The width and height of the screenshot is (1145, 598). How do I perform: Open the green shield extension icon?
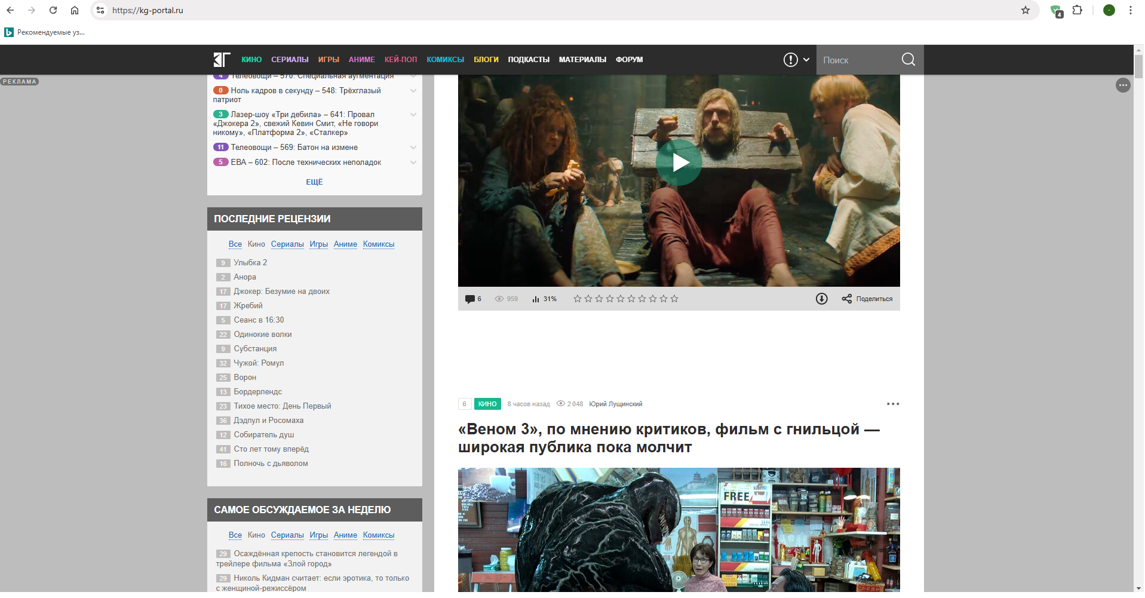click(x=1057, y=11)
